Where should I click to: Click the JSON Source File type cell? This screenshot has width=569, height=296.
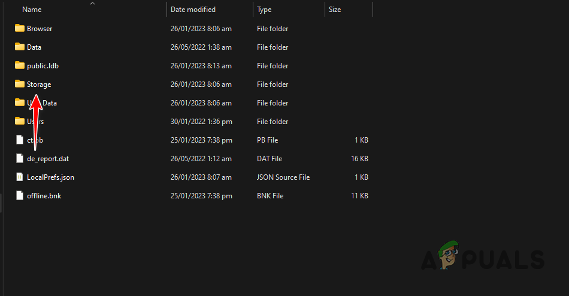pyautogui.click(x=283, y=177)
